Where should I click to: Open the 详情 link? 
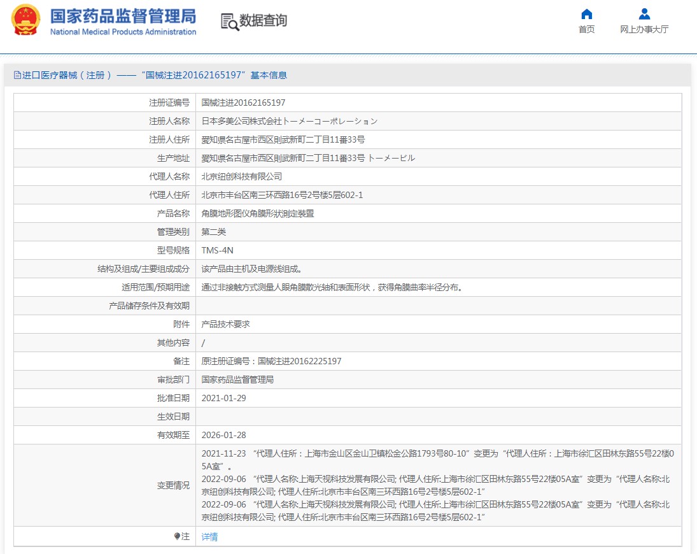click(209, 537)
